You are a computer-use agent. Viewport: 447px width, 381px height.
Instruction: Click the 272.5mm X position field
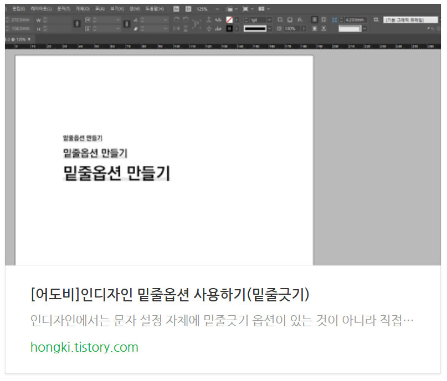pos(20,20)
